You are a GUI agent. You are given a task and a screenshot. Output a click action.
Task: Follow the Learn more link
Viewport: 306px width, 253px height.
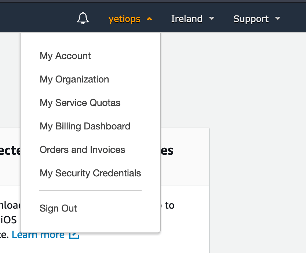(x=38, y=234)
